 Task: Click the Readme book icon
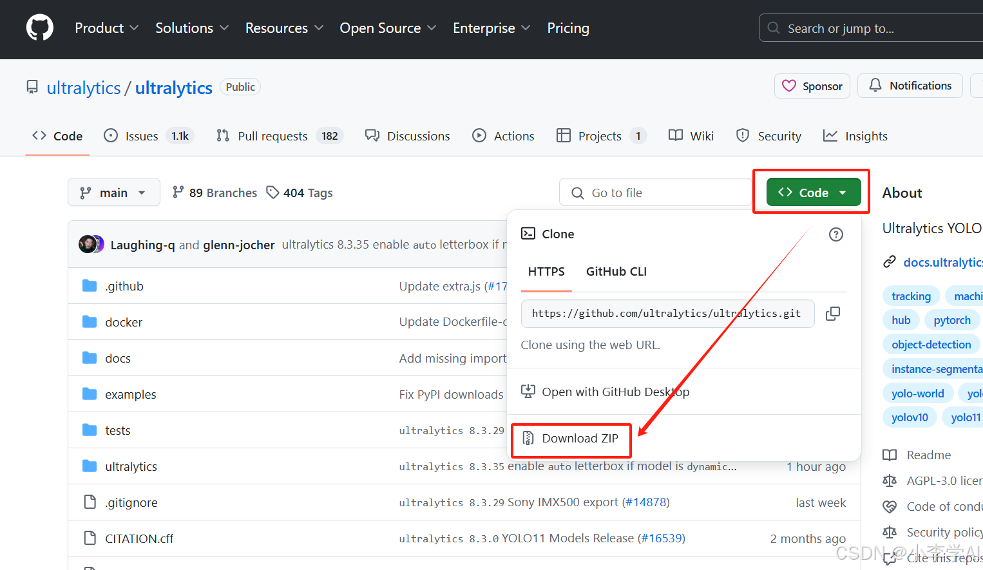tap(890, 455)
